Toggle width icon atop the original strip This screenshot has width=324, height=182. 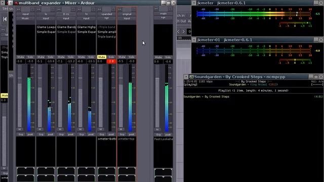[120, 9]
